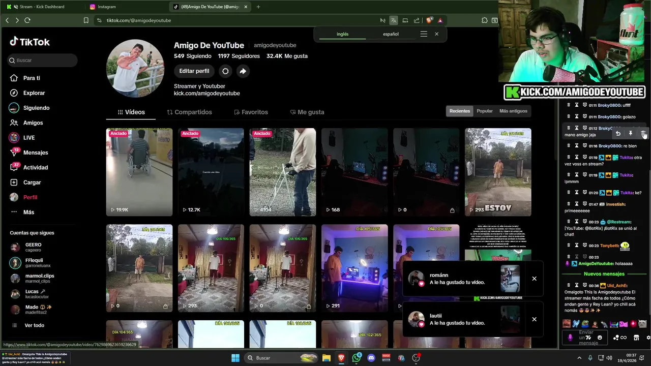651x366 pixels.
Task: Open marmol.clips followed account
Action: [x=34, y=278]
